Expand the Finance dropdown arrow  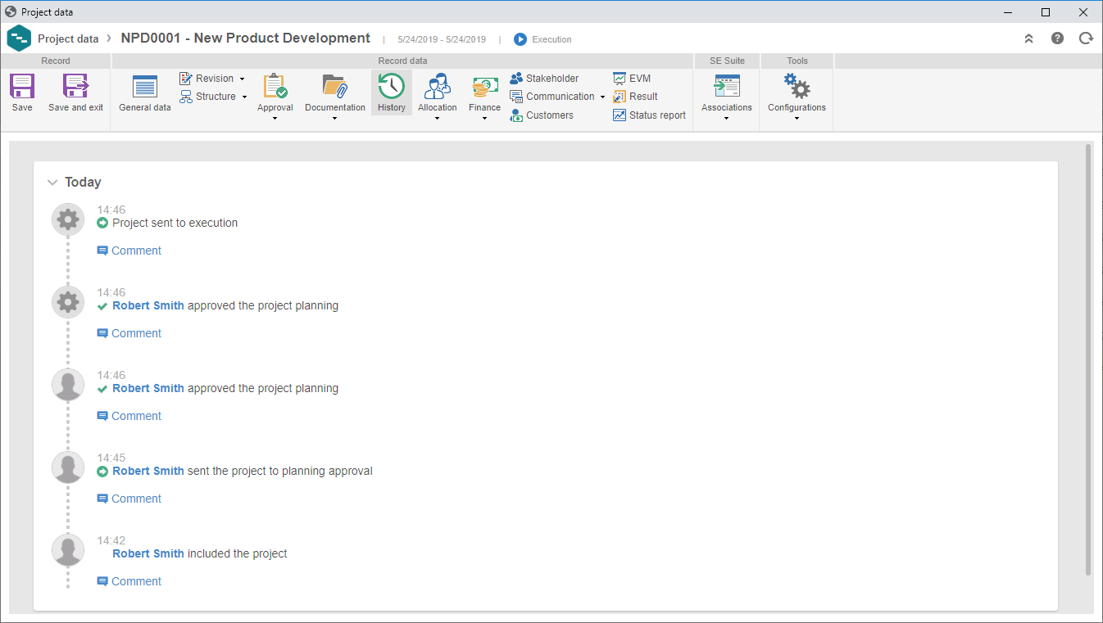point(484,118)
